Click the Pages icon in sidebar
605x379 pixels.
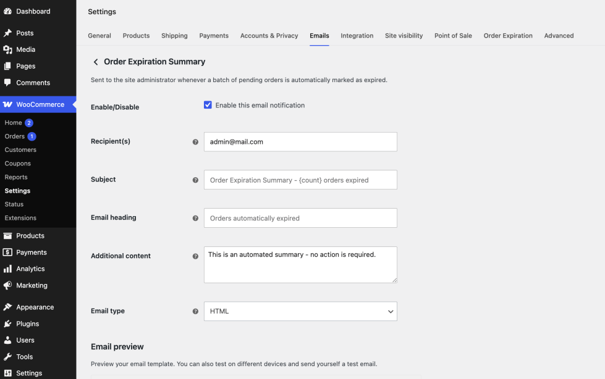(x=7, y=66)
